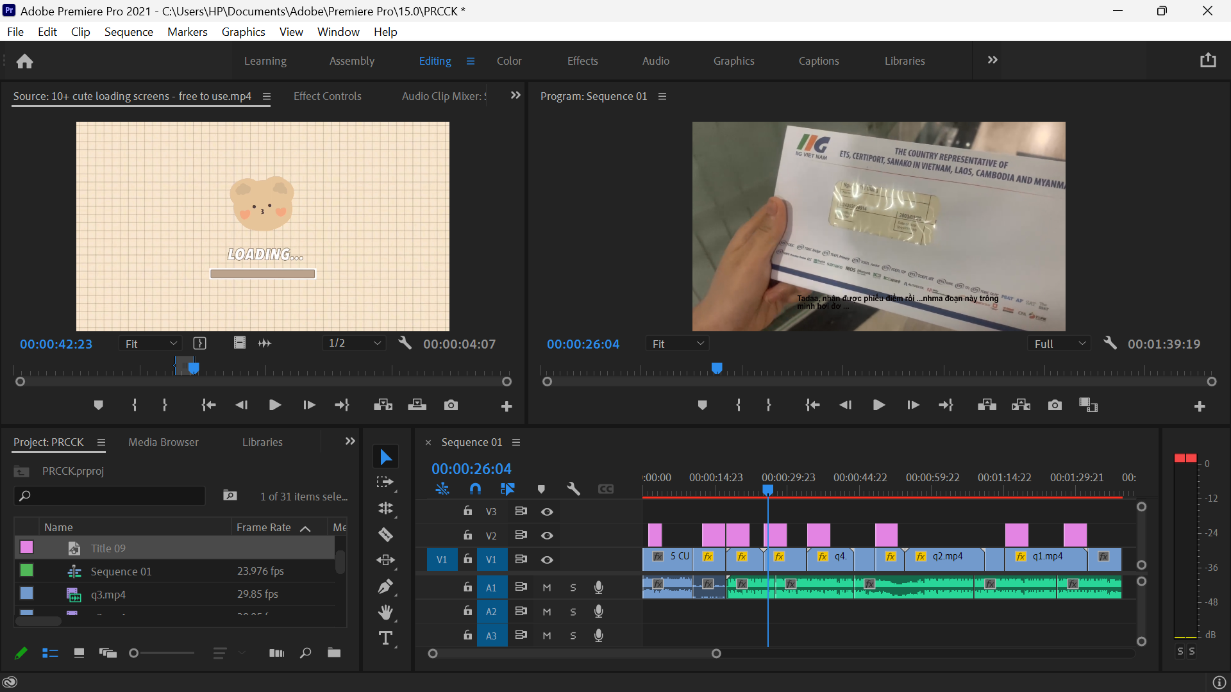Click the Insert button in Source monitor
Viewport: 1231px width, 692px height.
point(383,405)
